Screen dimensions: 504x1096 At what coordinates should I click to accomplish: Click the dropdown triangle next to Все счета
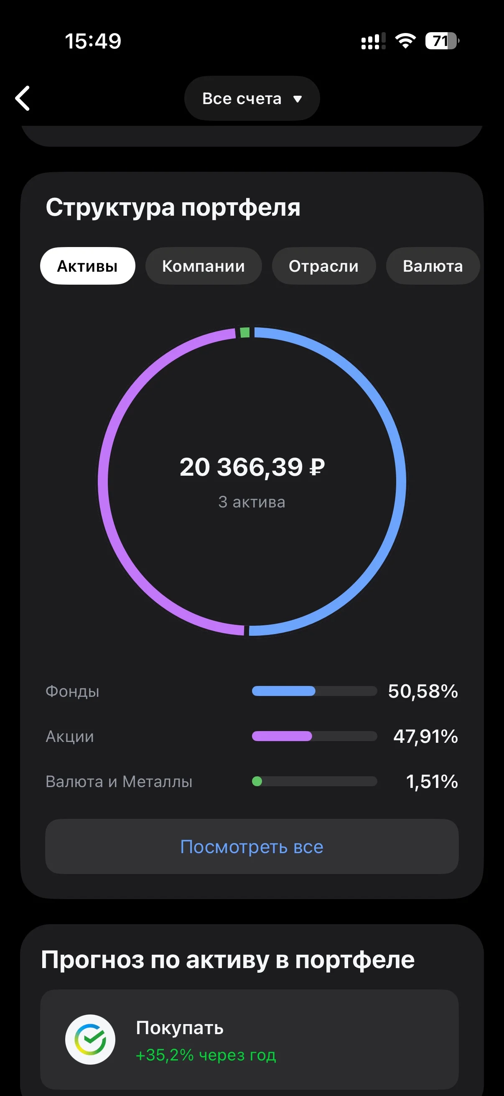(x=297, y=99)
